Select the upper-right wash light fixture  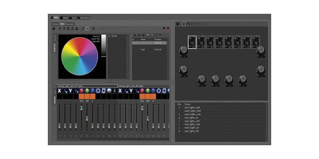pyautogui.click(x=261, y=52)
